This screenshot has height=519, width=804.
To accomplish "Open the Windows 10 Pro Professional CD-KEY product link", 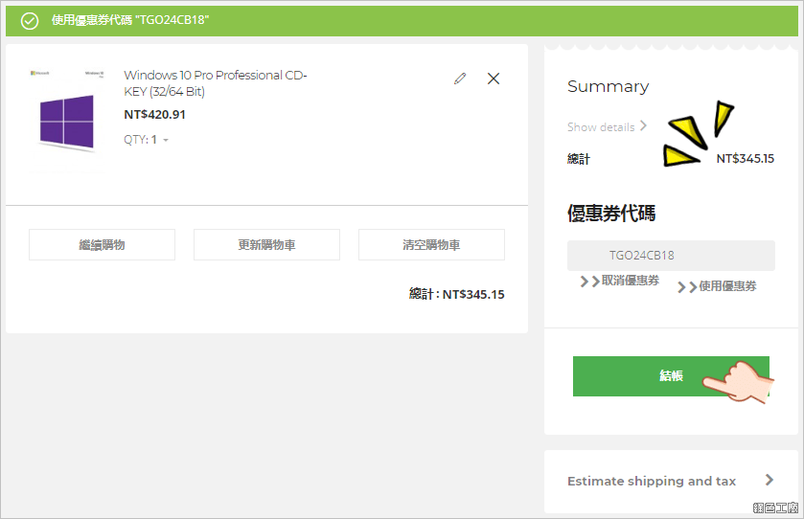I will click(x=216, y=83).
